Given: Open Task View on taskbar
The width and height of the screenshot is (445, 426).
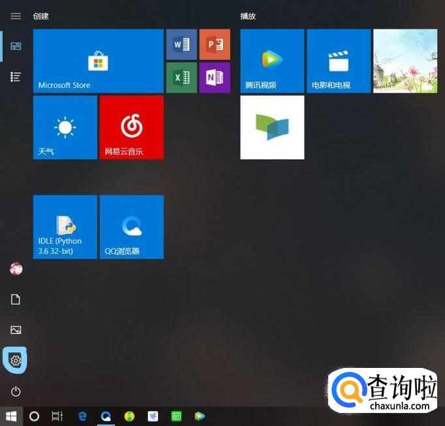Looking at the screenshot, I should click(57, 416).
